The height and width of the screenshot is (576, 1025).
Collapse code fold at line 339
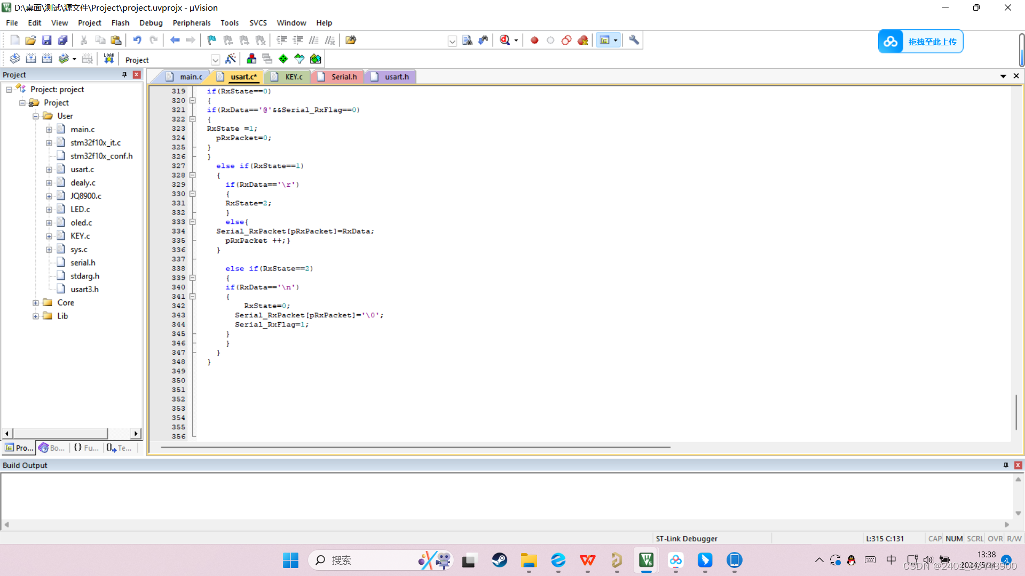[x=193, y=278]
